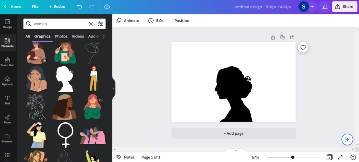Viewport: 359px width, 162px height.
Task: Click the Page 1 of 1 label
Action: coord(151,157)
